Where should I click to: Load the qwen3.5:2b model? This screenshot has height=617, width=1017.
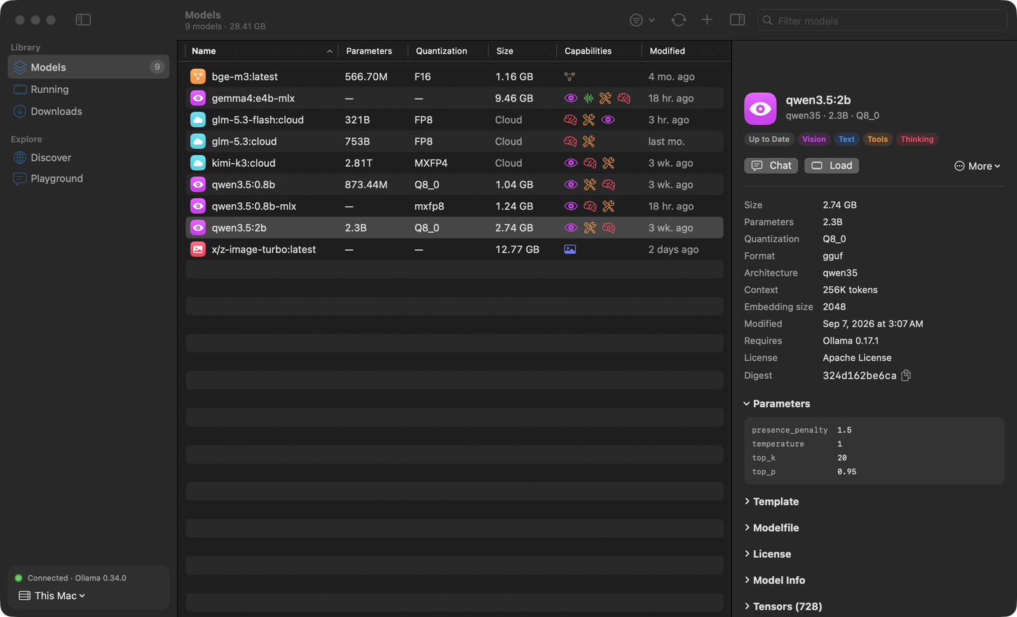coord(831,165)
